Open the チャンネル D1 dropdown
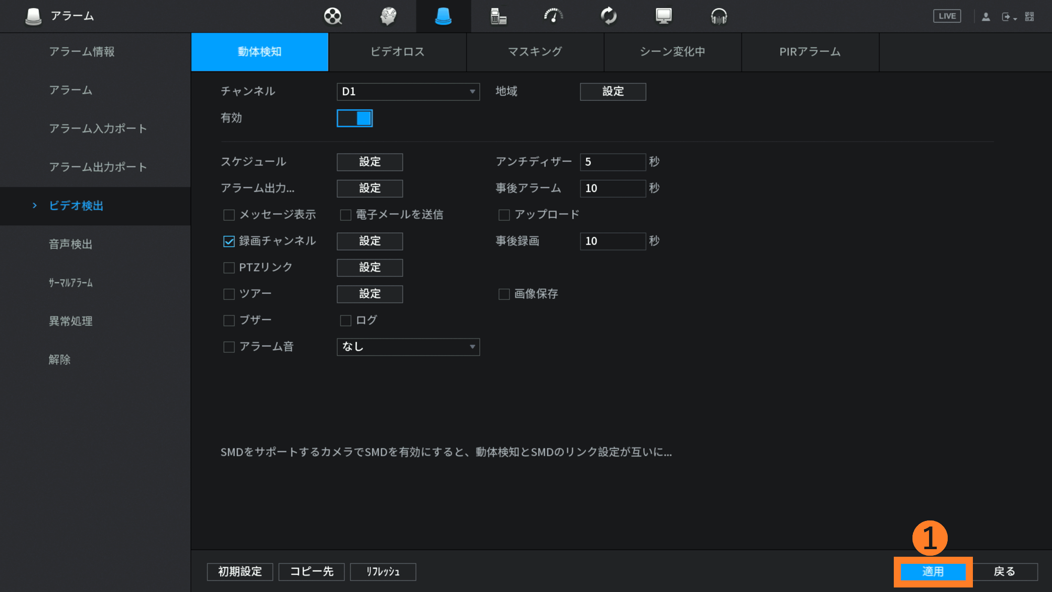 tap(408, 92)
